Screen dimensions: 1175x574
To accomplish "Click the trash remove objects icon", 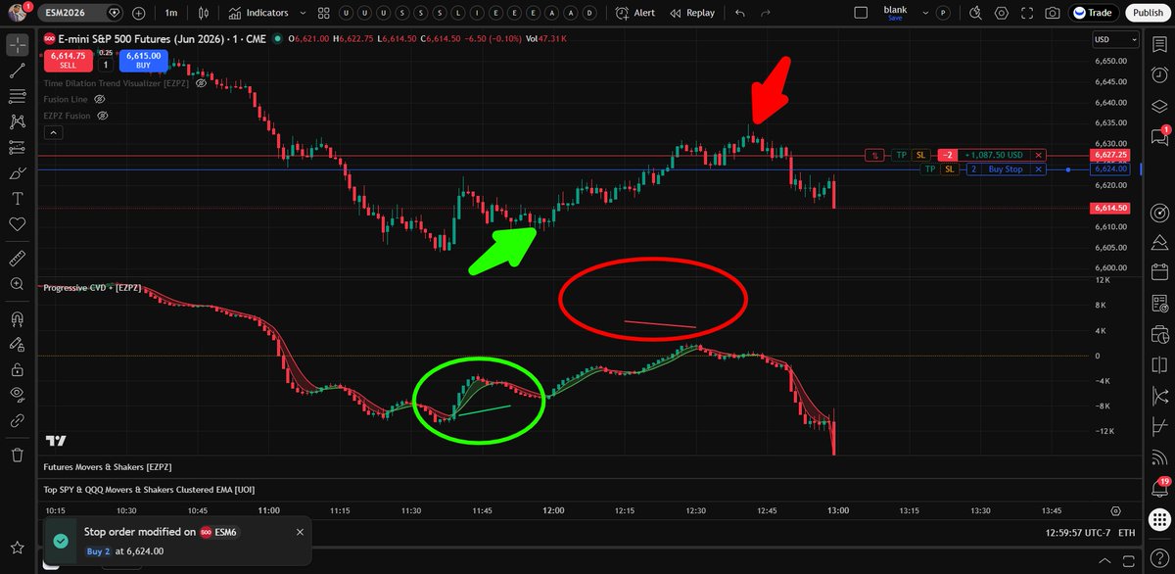I will pyautogui.click(x=17, y=454).
